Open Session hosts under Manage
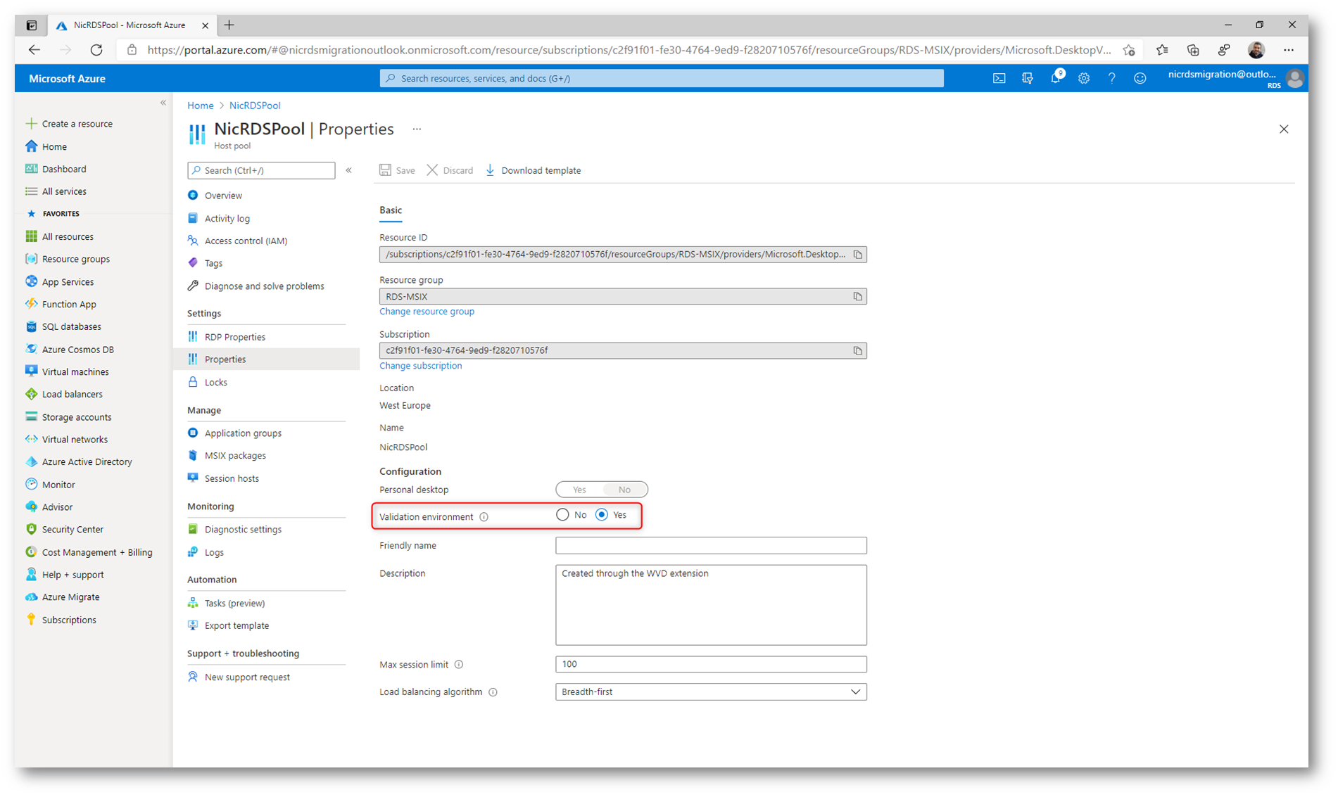Image resolution: width=1338 pixels, height=797 pixels. pyautogui.click(x=232, y=479)
